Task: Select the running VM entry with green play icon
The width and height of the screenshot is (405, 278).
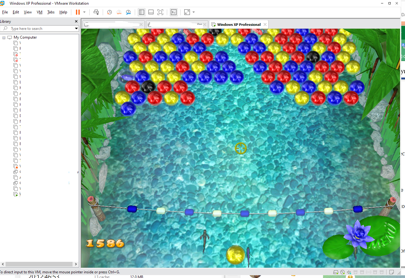Action: click(16, 194)
